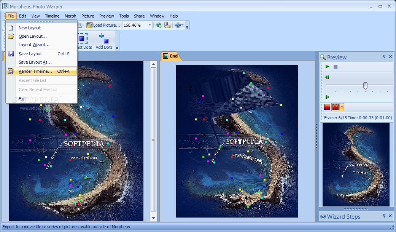Viewport: 396px width, 232px height.
Task: Choose Exit in File menu
Action: 41,99
